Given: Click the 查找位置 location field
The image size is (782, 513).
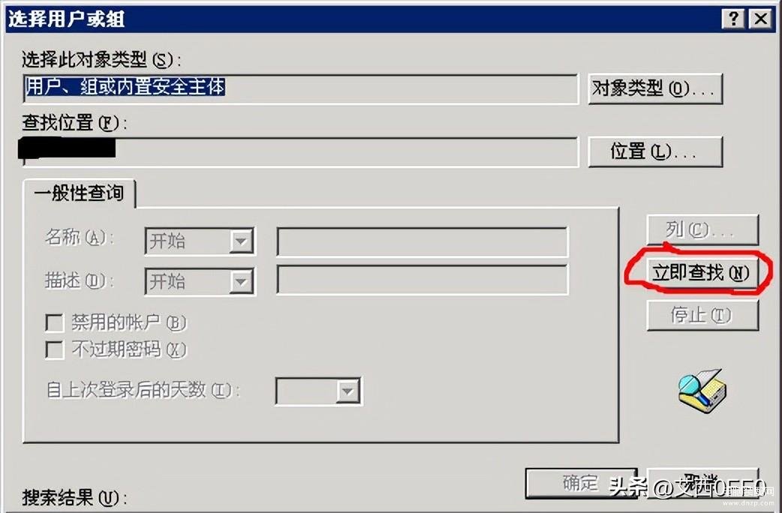Looking at the screenshot, I should point(301,152).
